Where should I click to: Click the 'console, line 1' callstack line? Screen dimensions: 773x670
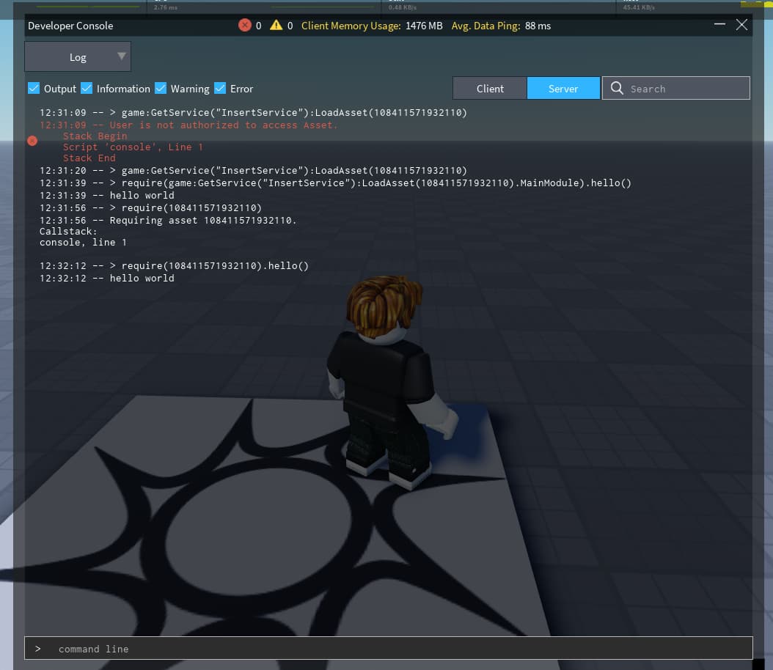84,243
